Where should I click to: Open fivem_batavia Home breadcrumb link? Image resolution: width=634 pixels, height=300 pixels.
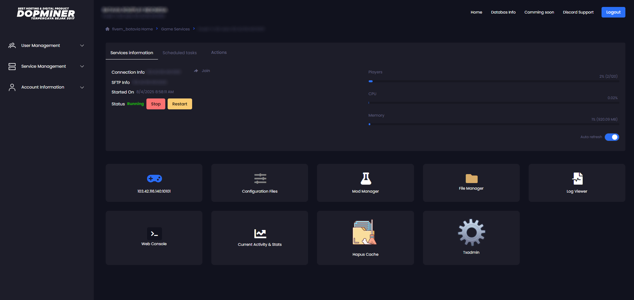pos(132,29)
